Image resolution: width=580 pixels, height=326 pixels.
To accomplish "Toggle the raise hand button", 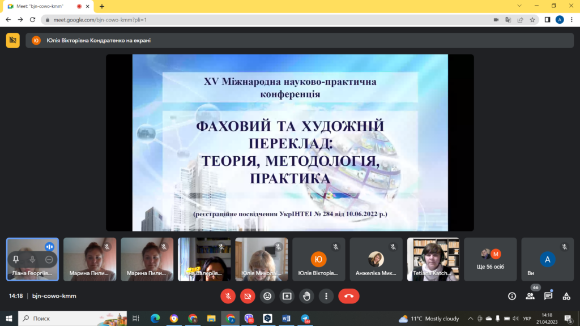I will pos(306,296).
